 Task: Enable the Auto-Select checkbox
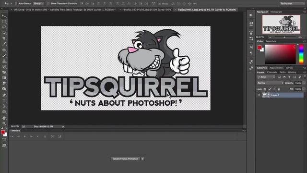(x=16, y=3)
